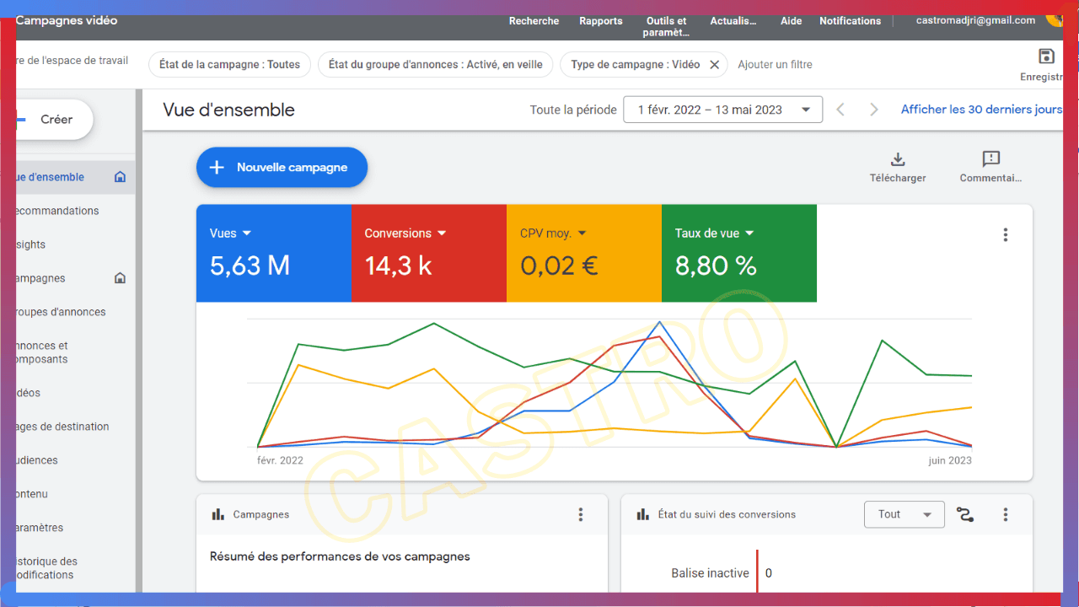This screenshot has height=607, width=1079.
Task: Click Afficher les 30 derniers jours link
Action: 981,110
